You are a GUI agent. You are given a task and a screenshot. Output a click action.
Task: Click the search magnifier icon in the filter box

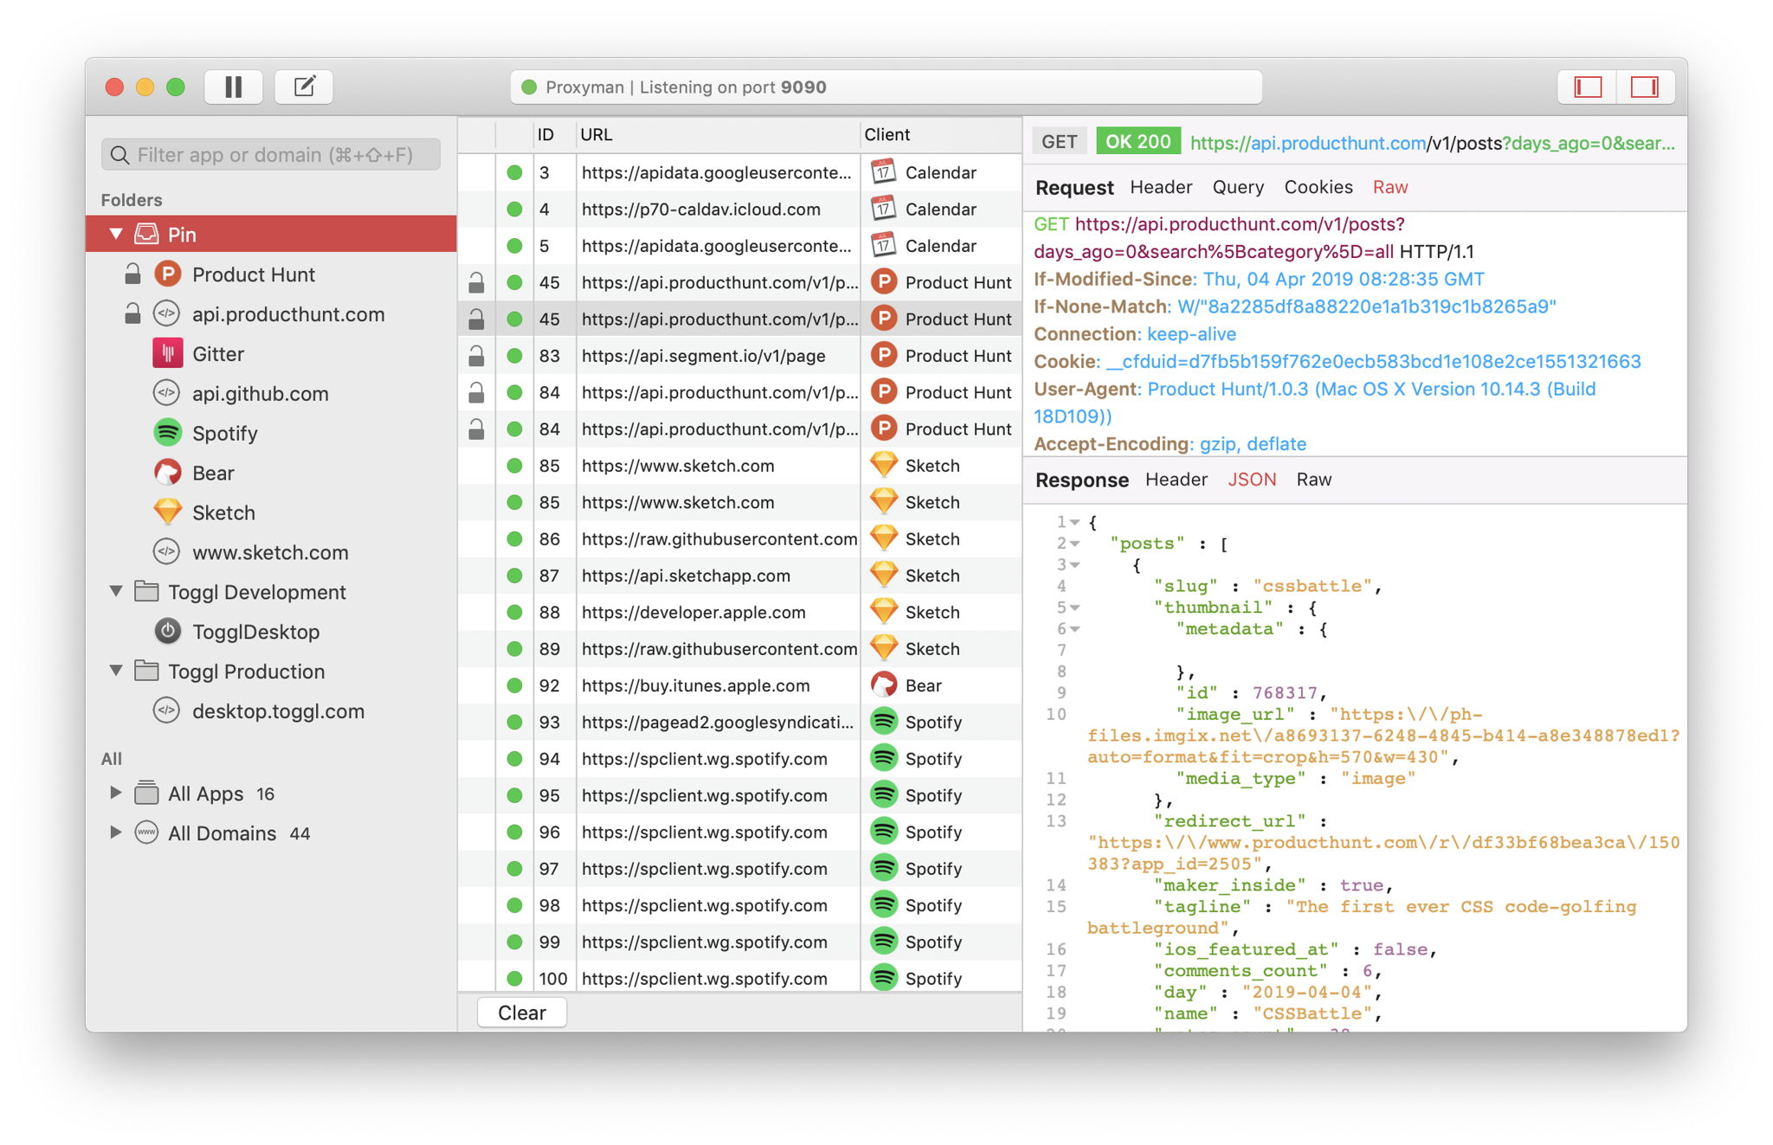tap(120, 155)
